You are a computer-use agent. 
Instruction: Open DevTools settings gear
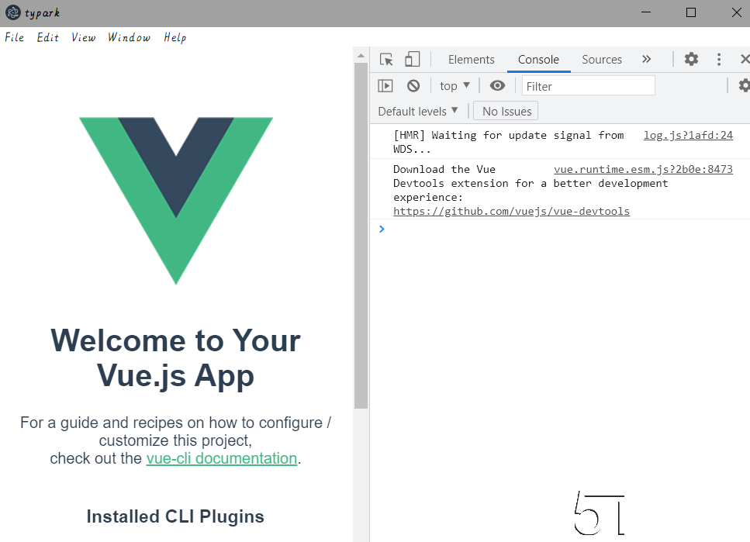[x=690, y=59]
